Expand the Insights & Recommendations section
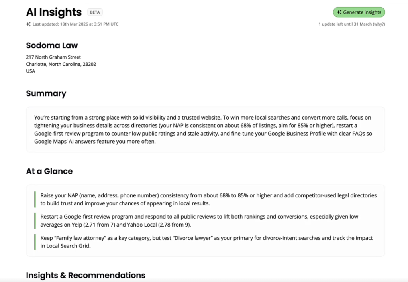 pyautogui.click(x=86, y=275)
